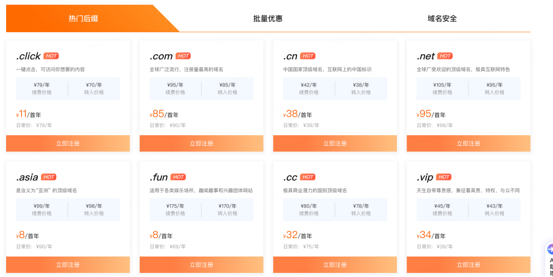Click the 日常价 ¥75/年 text on .cc card
Viewport: 553px width, 277px height.
point(301,247)
